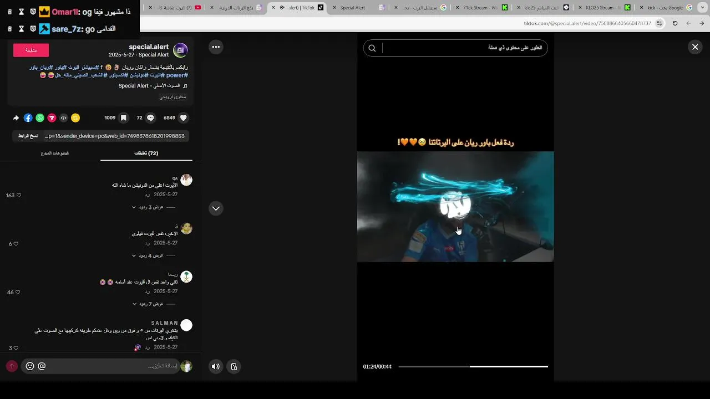The height and width of the screenshot is (399, 710).
Task: Close the active TikTok browser tab
Action: coord(273,8)
